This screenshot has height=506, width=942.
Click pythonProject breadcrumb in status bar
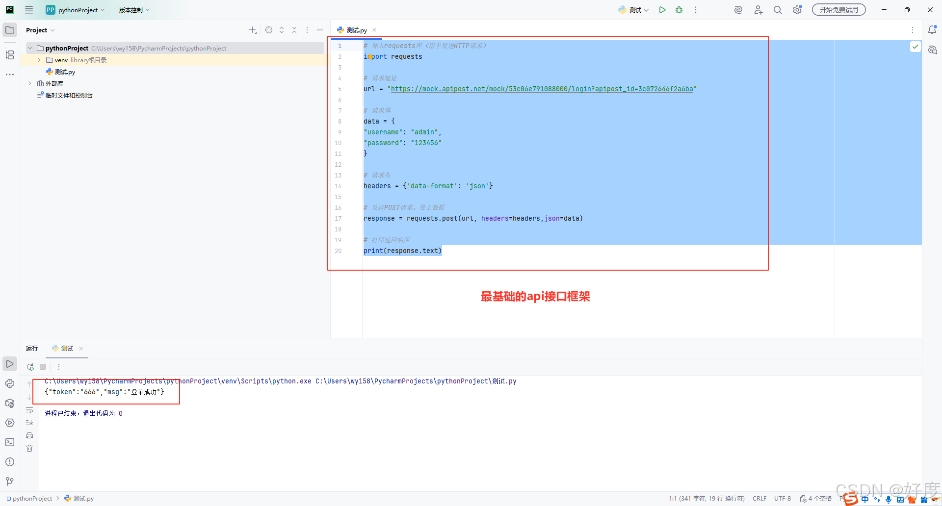tap(29, 498)
